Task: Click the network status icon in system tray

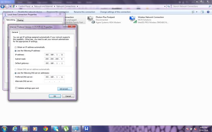Action: pyautogui.click(x=191, y=129)
